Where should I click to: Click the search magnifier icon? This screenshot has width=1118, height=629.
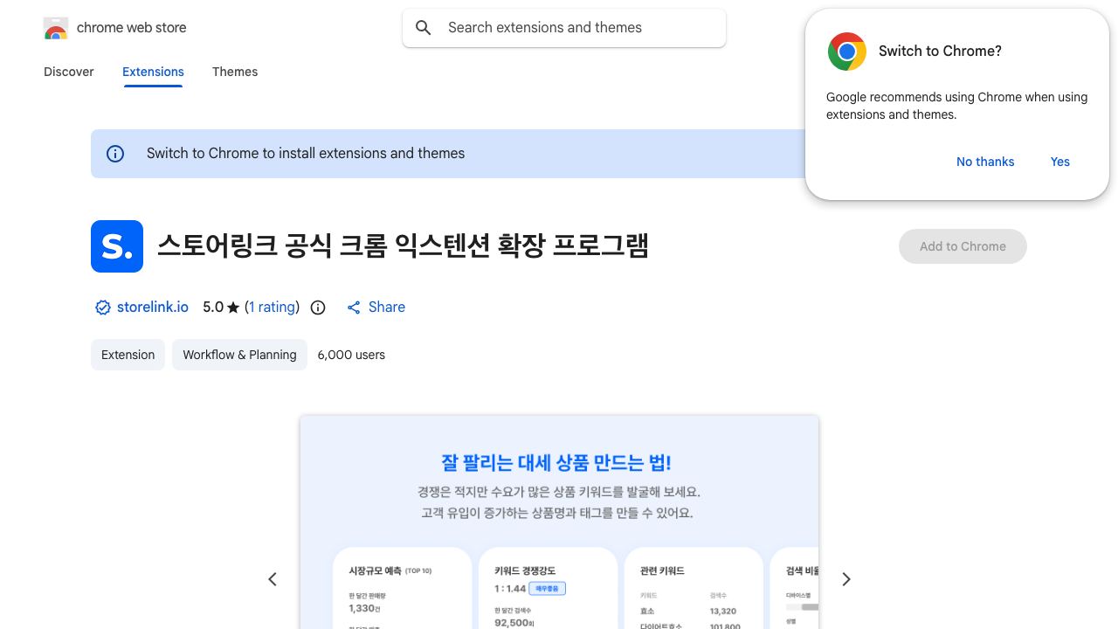click(x=424, y=28)
